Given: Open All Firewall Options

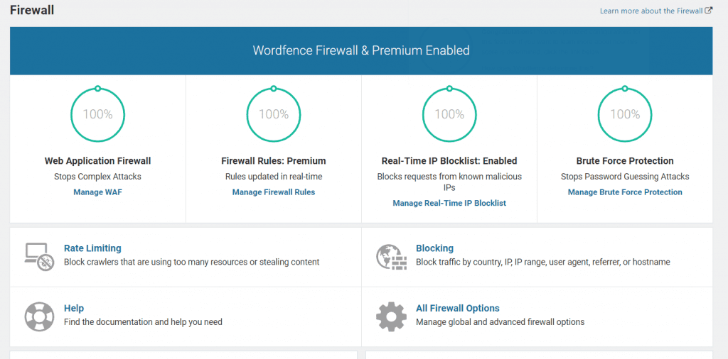Looking at the screenshot, I should [x=457, y=309].
